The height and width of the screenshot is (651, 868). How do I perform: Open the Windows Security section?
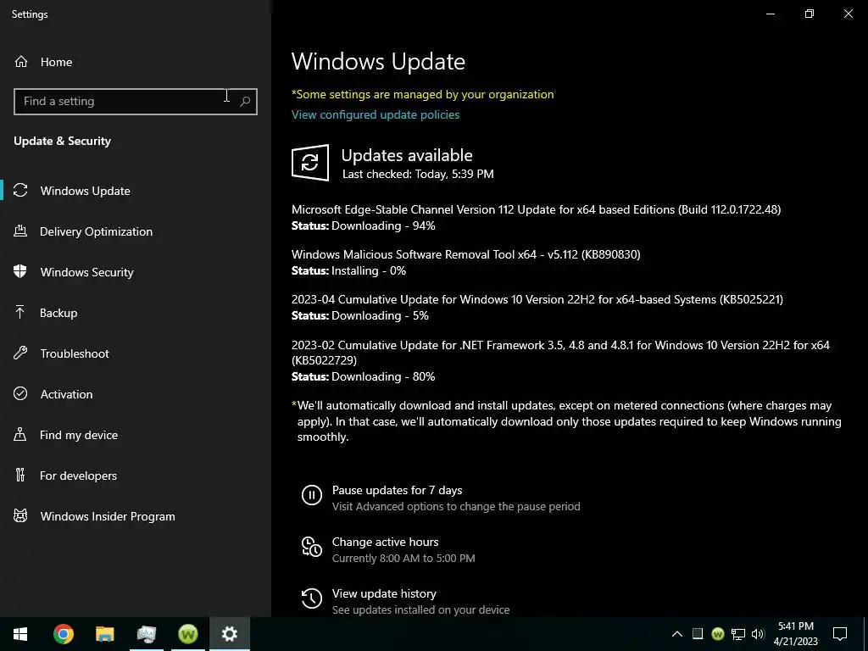(136, 272)
